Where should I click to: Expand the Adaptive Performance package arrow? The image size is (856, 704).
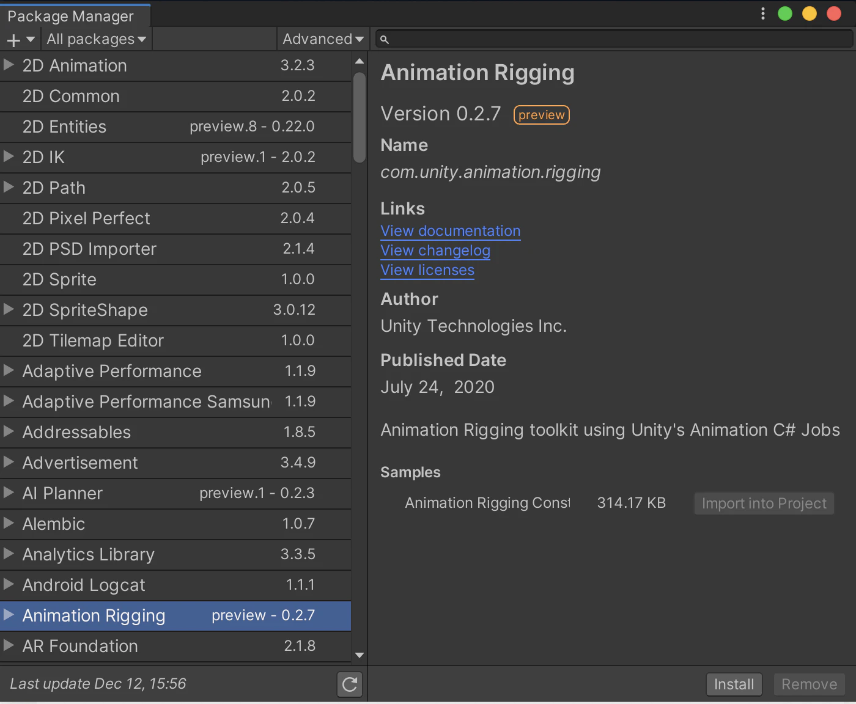(x=9, y=370)
